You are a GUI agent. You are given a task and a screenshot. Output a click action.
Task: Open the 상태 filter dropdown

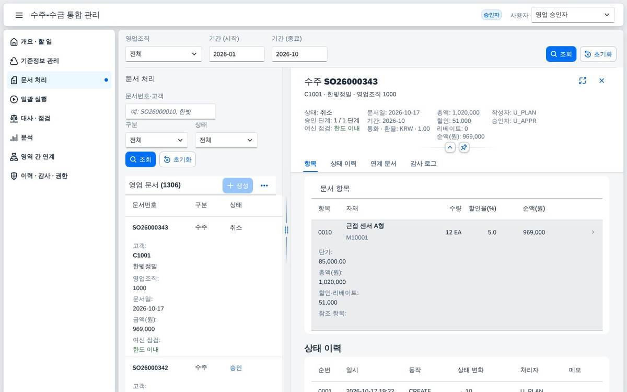pos(226,140)
